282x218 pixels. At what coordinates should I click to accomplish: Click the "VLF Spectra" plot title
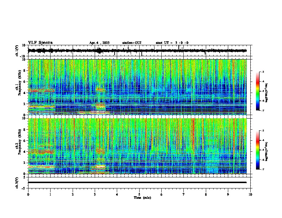point(40,43)
